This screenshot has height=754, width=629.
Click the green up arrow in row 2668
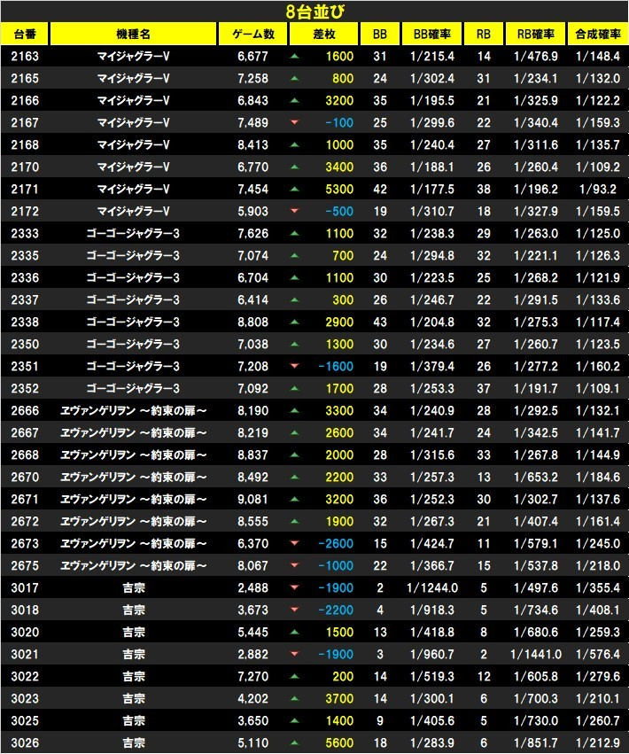click(x=295, y=455)
